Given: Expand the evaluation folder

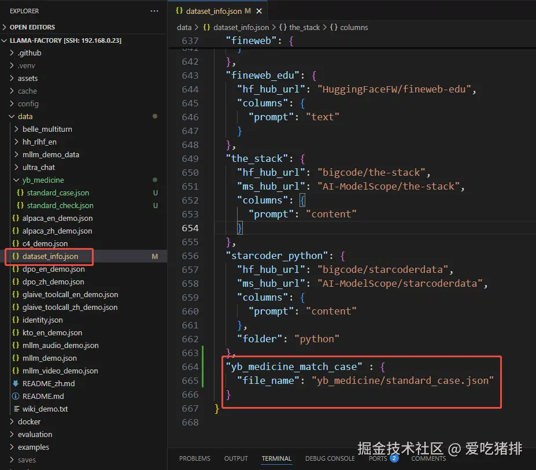Looking at the screenshot, I should point(35,434).
